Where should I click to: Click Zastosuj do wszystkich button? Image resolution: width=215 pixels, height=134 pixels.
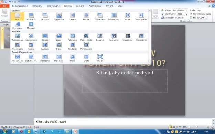[173, 17]
